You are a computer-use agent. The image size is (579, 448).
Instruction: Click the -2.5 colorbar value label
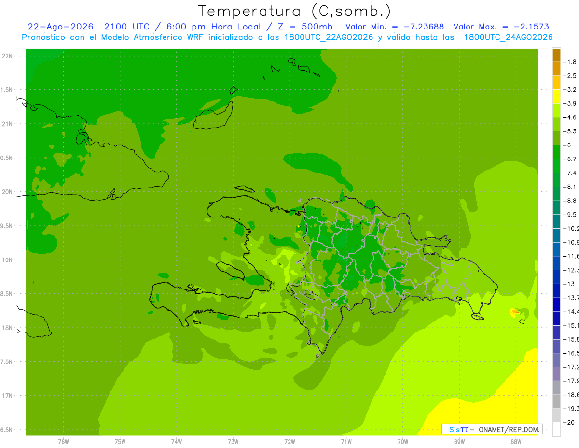tap(570, 76)
